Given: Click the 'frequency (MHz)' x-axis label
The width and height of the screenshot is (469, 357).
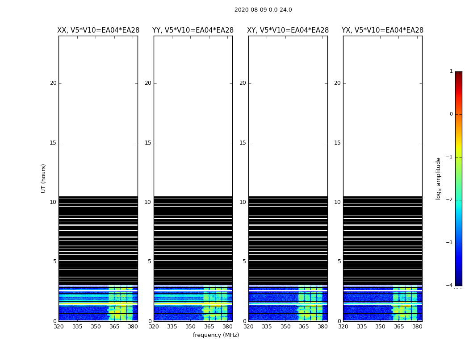Looking at the screenshot, I should tap(216, 335).
